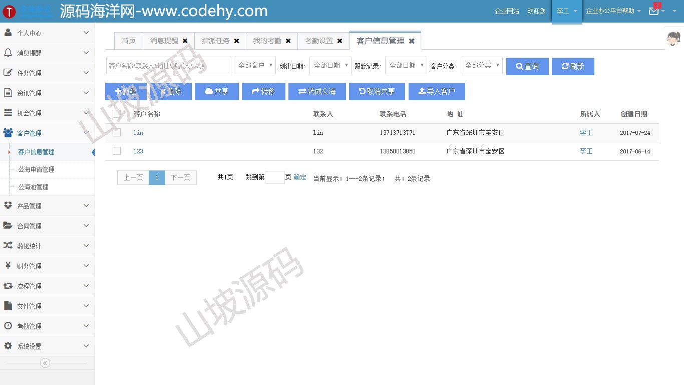Click the file icon beside 文件管理
684x385 pixels.
click(x=8, y=306)
